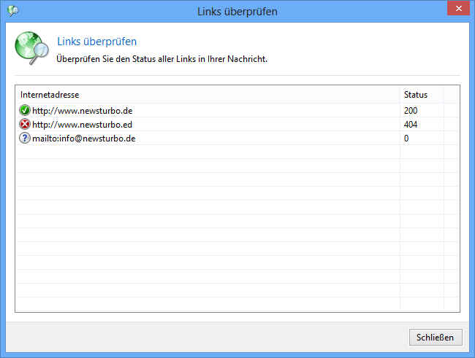Click the status value 404
Viewport: 475px width, 358px height.
411,125
